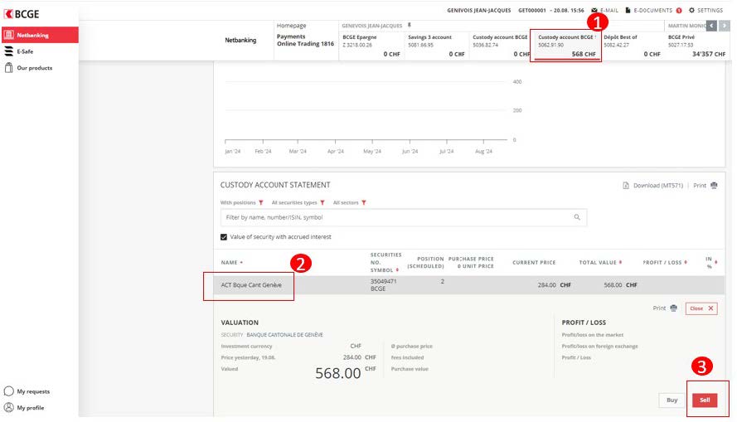
Task: Sort the table by Name
Action: point(232,262)
